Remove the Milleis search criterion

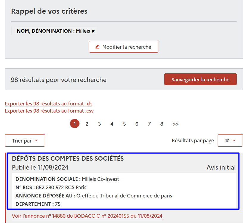[93, 31]
